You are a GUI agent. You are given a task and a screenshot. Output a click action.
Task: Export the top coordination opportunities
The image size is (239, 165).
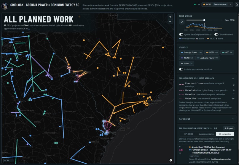(229, 128)
